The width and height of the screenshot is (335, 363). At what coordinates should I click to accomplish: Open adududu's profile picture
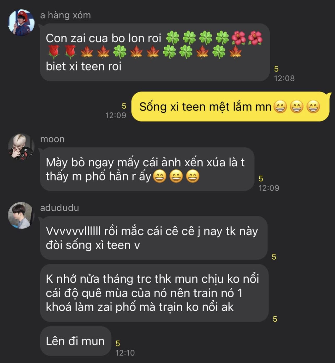point(21,215)
